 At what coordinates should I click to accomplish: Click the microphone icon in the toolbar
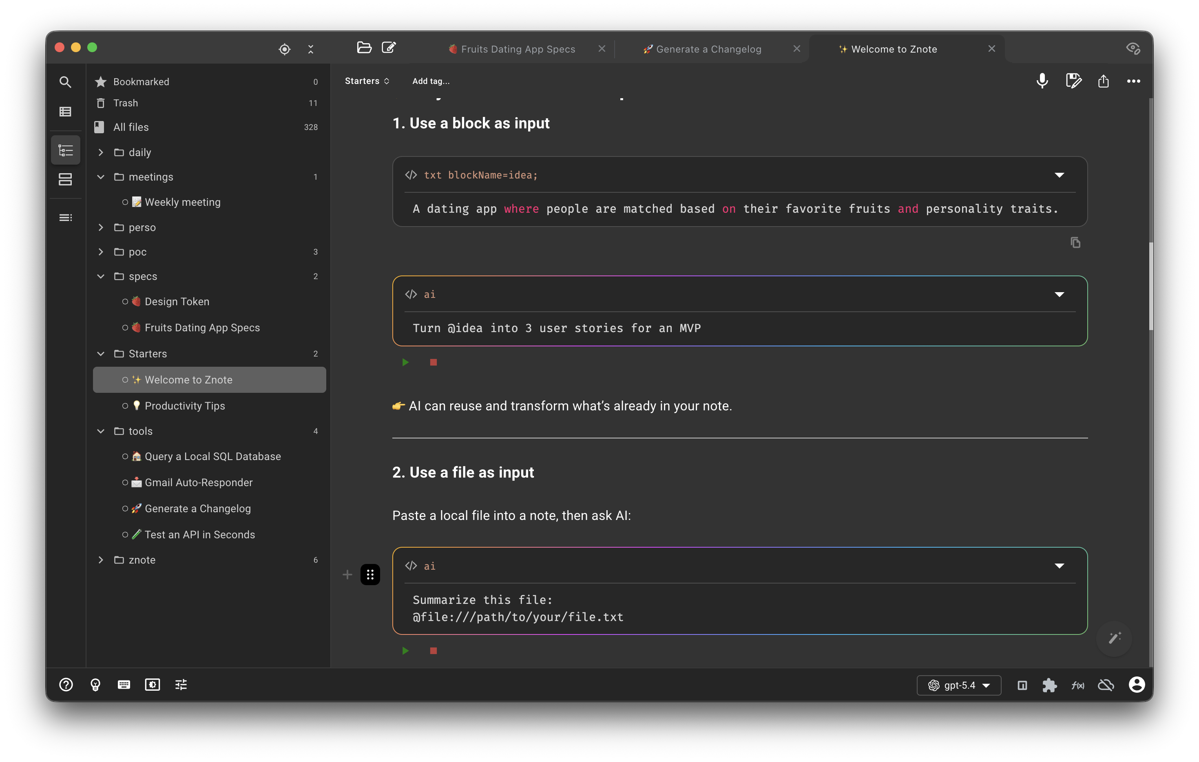click(1042, 81)
